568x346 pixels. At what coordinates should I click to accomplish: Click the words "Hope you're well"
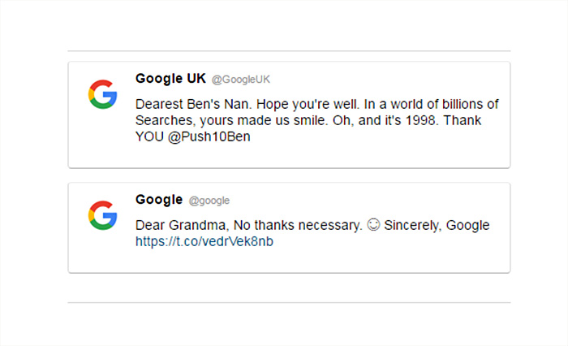308,104
